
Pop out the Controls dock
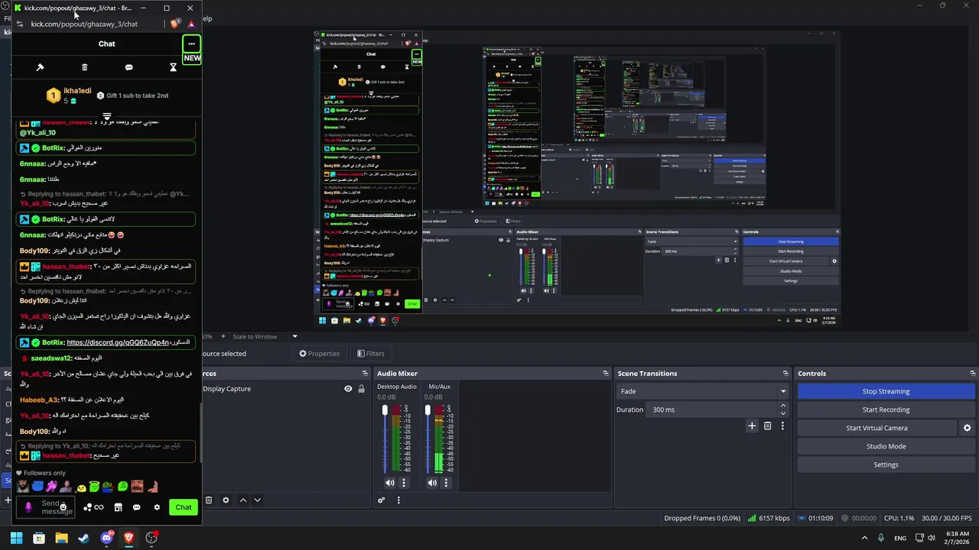click(972, 374)
